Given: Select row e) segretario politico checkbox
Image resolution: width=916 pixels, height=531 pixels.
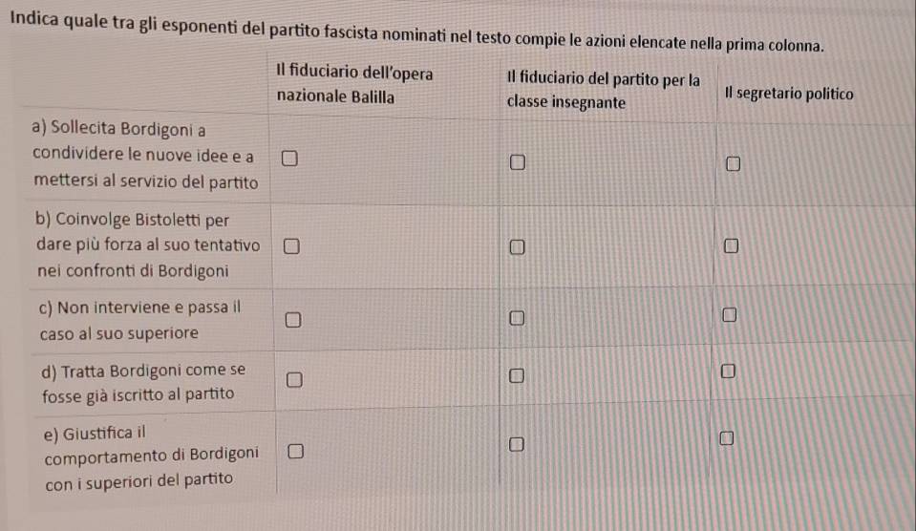Looking at the screenshot, I should 727,438.
